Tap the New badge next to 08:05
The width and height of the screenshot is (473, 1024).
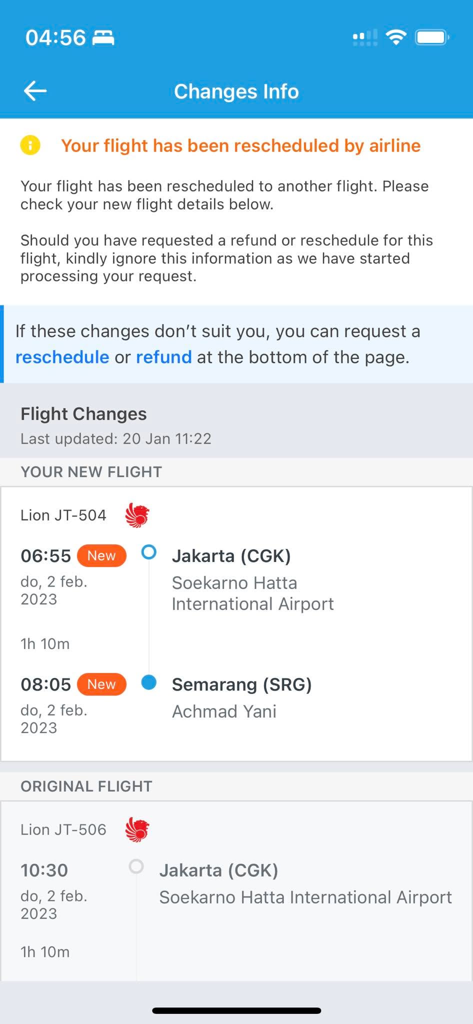point(101,684)
